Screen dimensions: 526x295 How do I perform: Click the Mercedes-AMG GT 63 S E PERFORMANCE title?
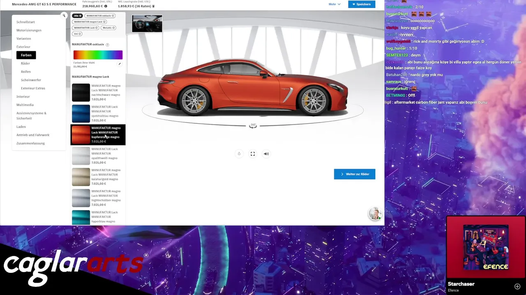pyautogui.click(x=44, y=4)
